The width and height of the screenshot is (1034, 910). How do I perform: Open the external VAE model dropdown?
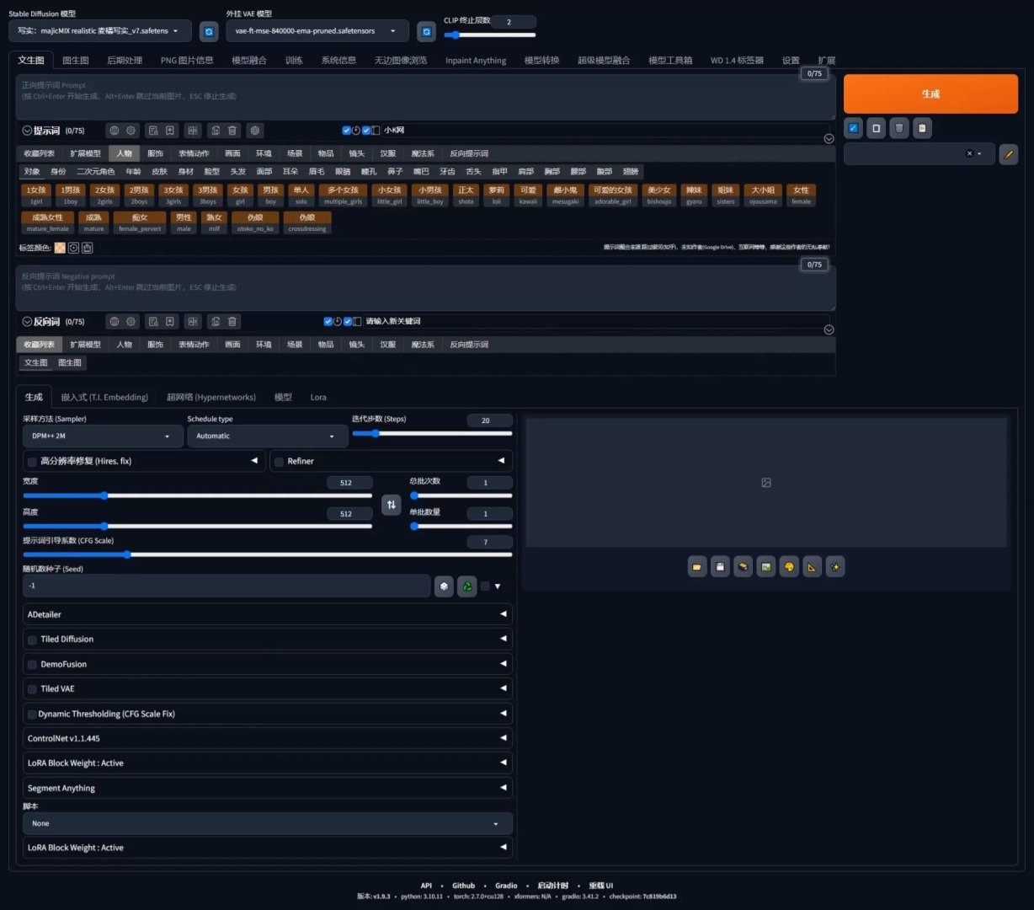pos(317,31)
